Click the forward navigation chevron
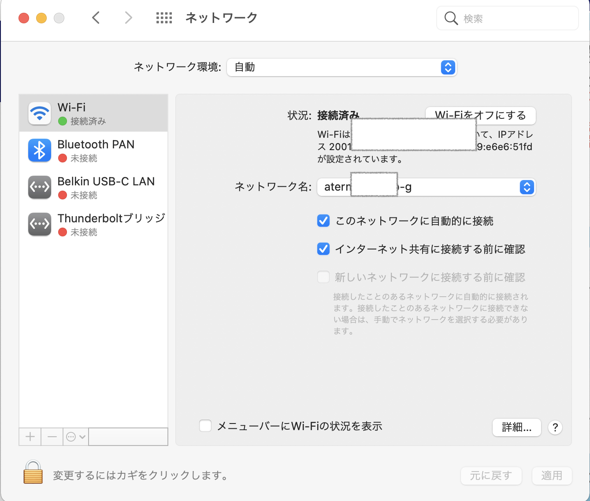Viewport: 590px width, 501px height. point(128,18)
